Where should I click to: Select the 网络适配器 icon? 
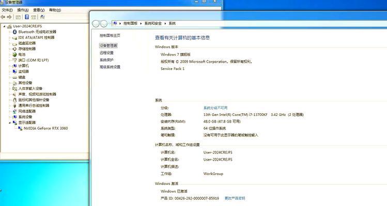tap(14, 111)
